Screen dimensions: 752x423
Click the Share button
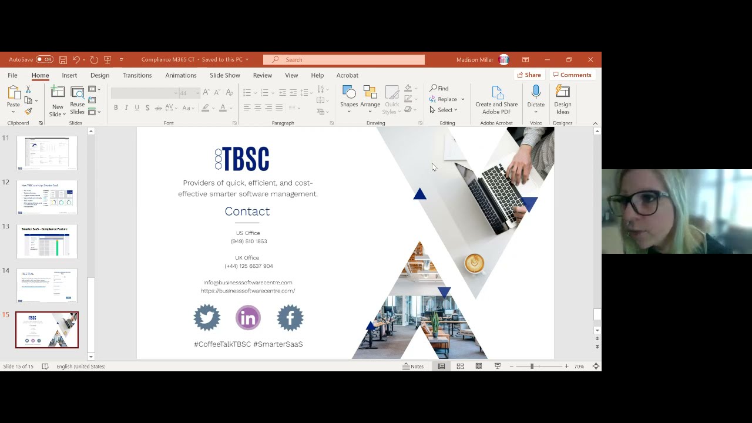click(x=529, y=75)
